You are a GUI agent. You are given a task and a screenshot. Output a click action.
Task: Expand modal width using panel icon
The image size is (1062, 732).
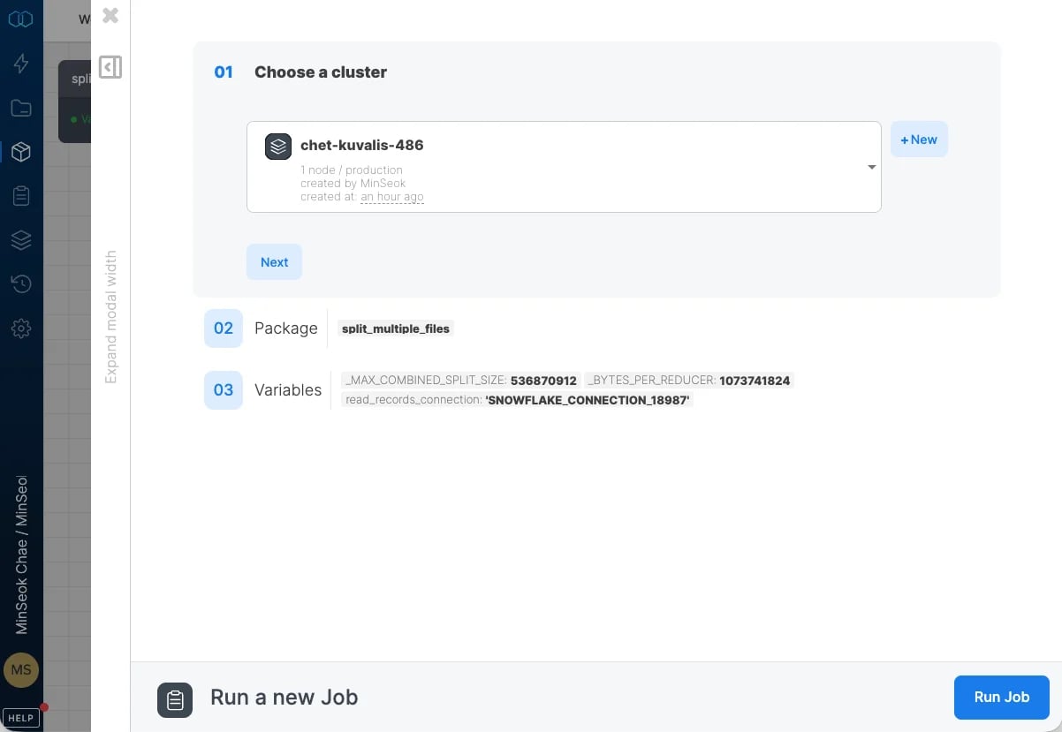point(110,66)
